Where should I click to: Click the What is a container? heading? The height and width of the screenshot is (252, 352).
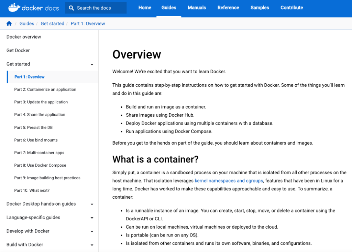pos(155,159)
